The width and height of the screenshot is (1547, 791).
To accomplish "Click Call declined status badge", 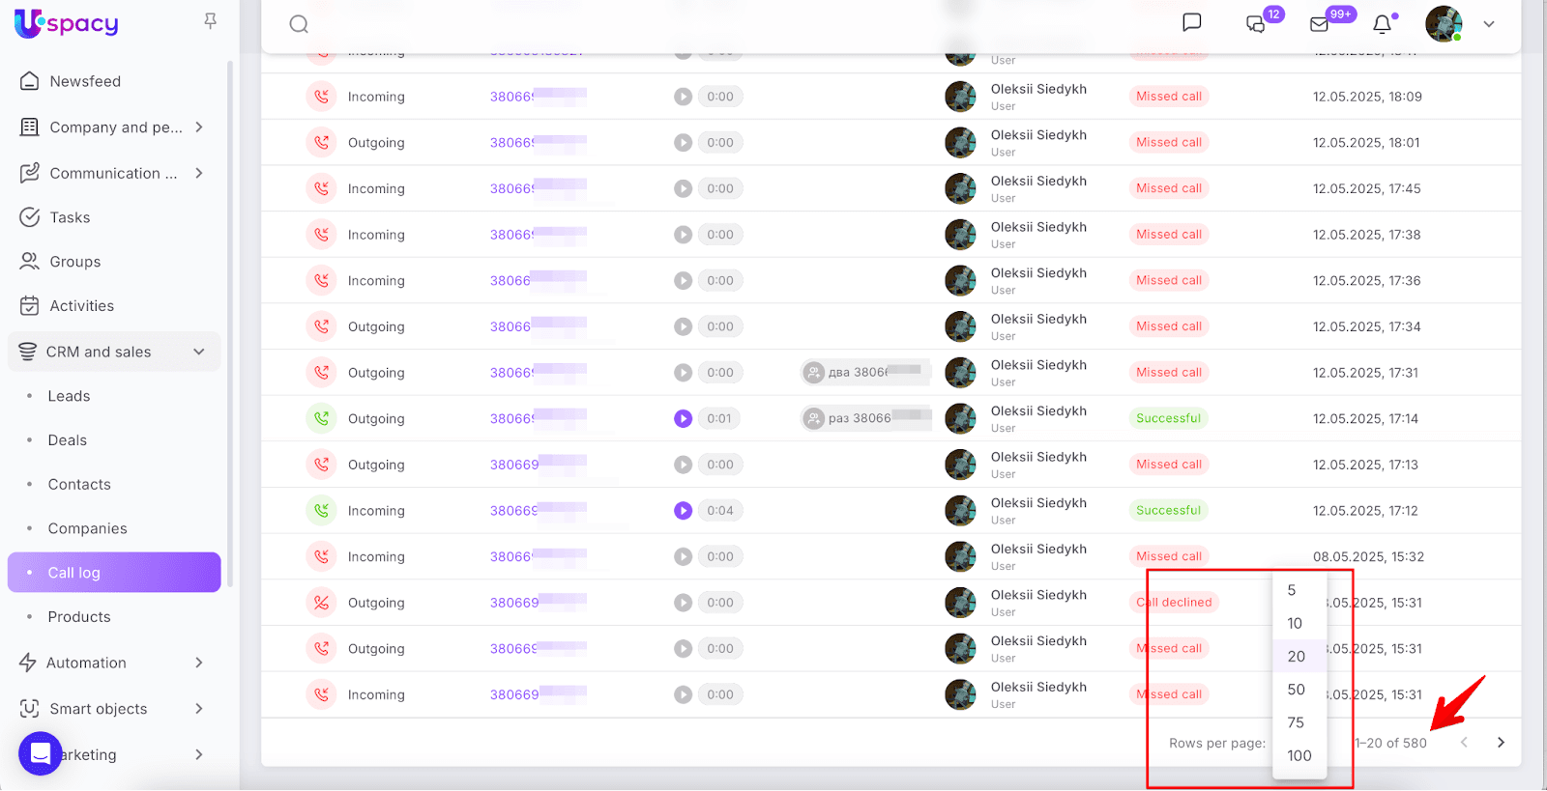I will [x=1174, y=603].
